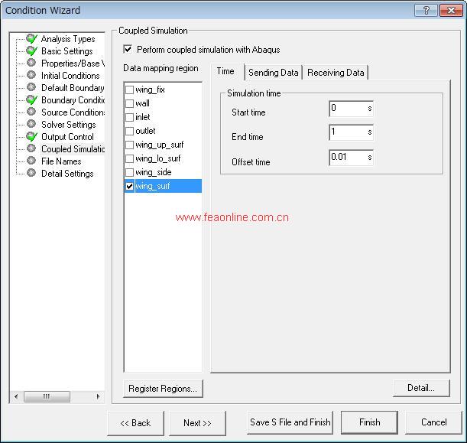This screenshot has width=467, height=443.
Task: Click the Solver Settings step icon
Action: (x=31, y=125)
